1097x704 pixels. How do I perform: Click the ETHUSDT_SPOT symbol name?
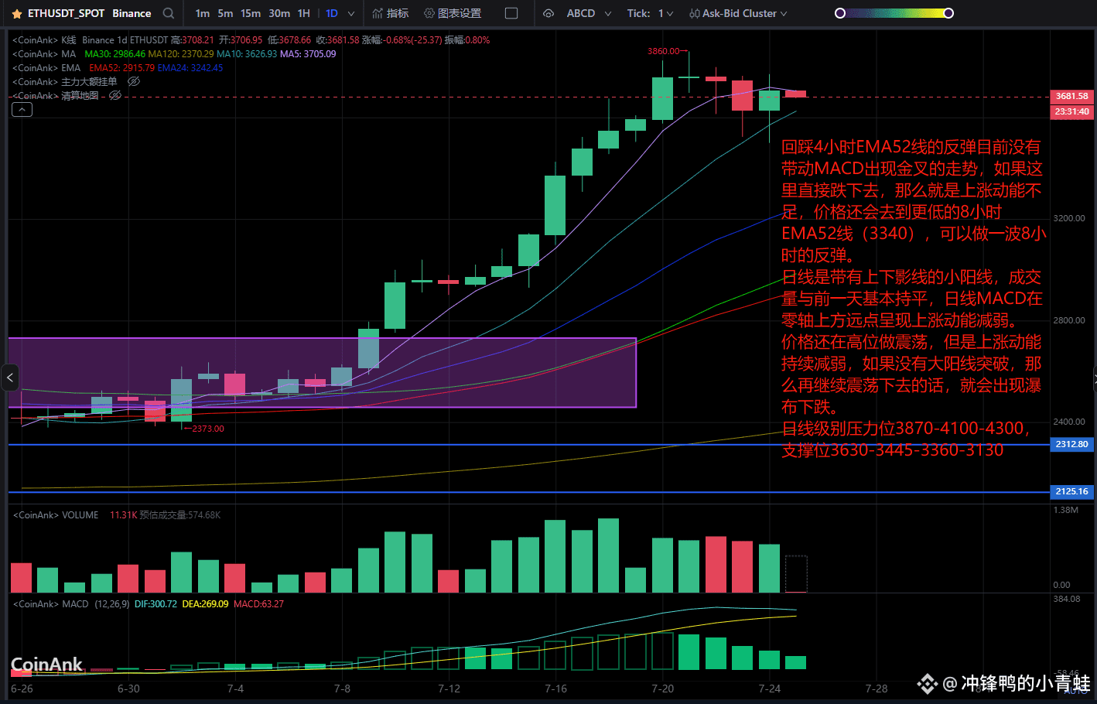[66, 13]
